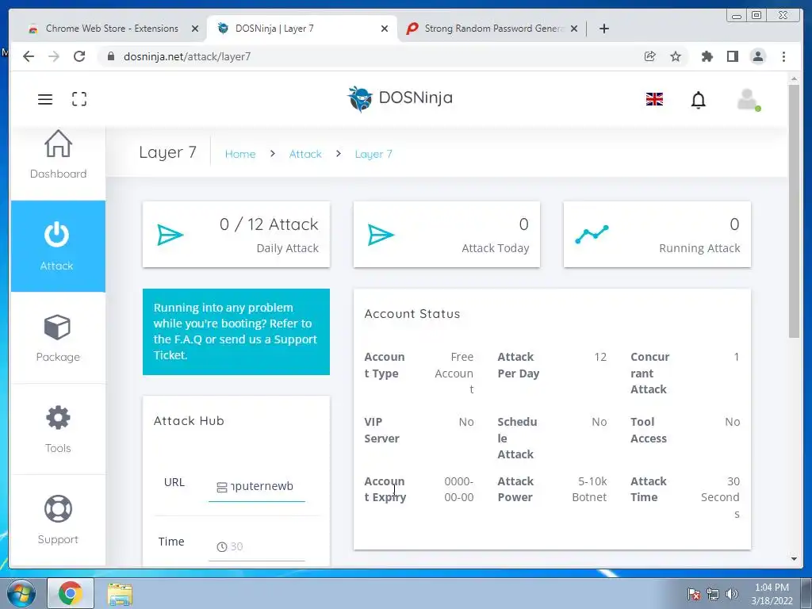The image size is (812, 609).
Task: Toggle fullscreen mode icon
Action: [79, 99]
